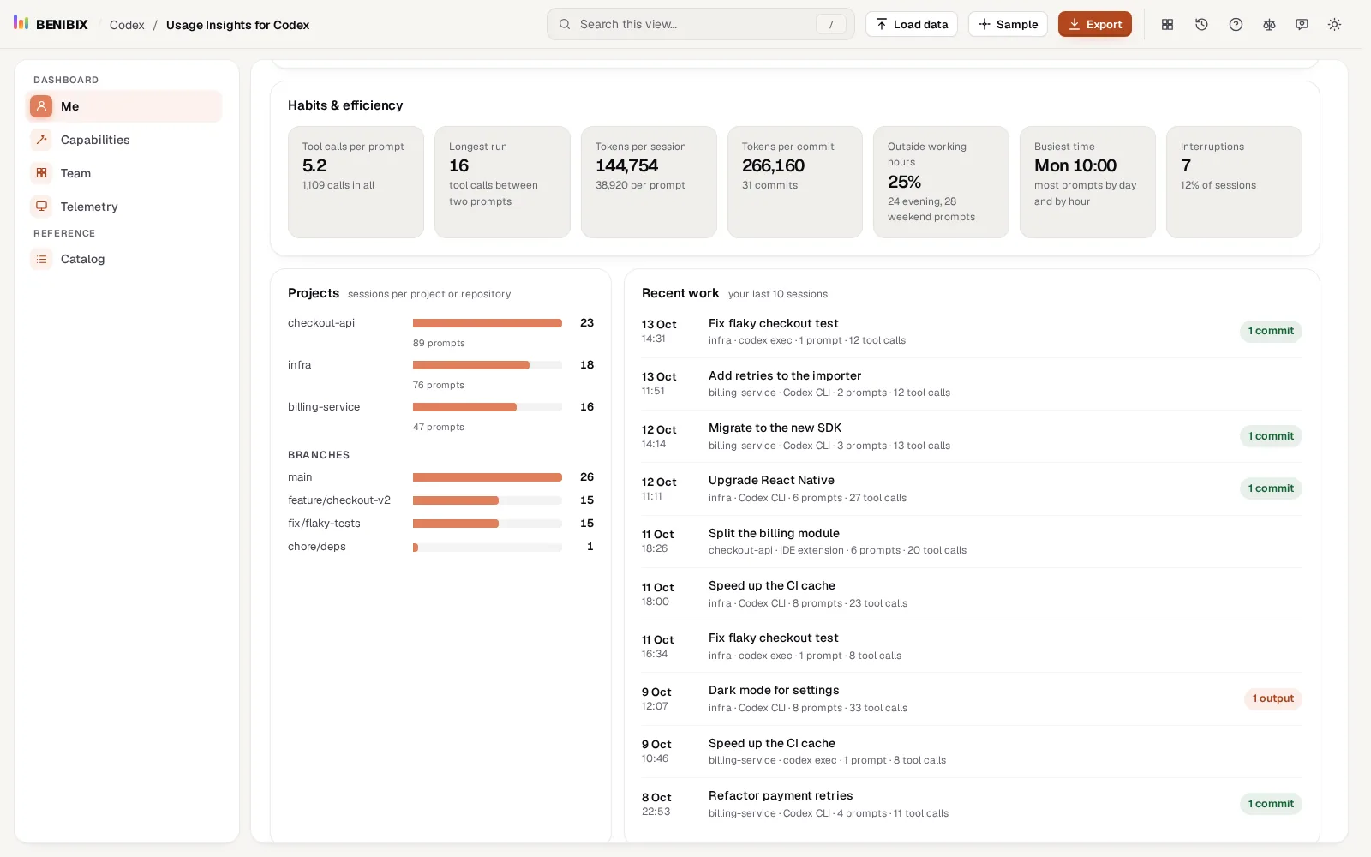Open the help question mark icon
This screenshot has height=857, width=1371.
1236,24
